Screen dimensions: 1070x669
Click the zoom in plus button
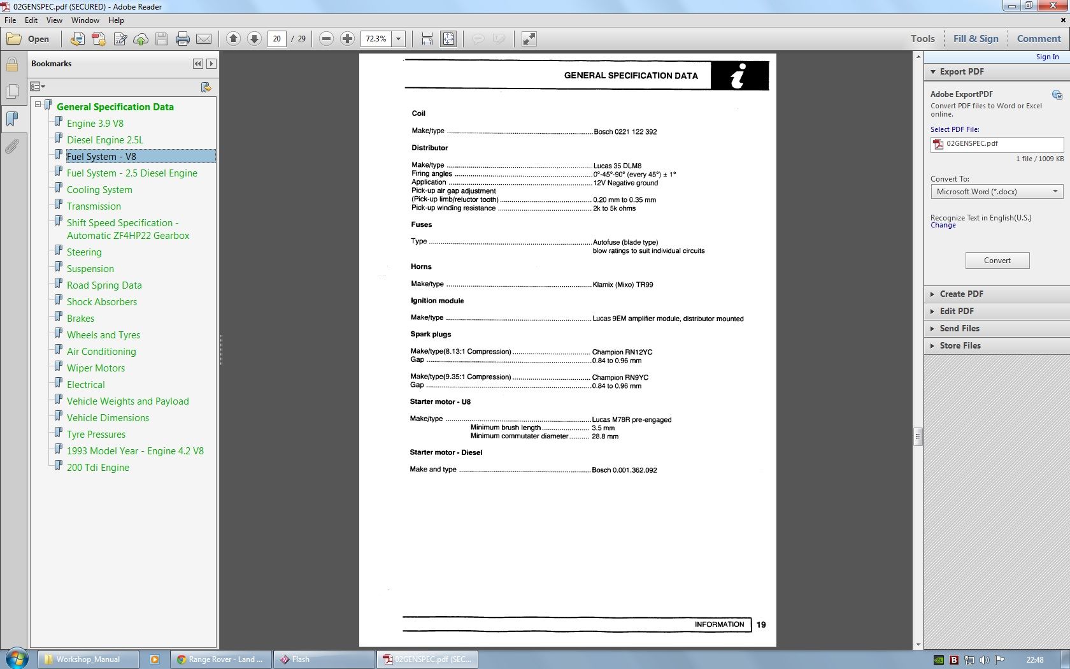pos(347,39)
